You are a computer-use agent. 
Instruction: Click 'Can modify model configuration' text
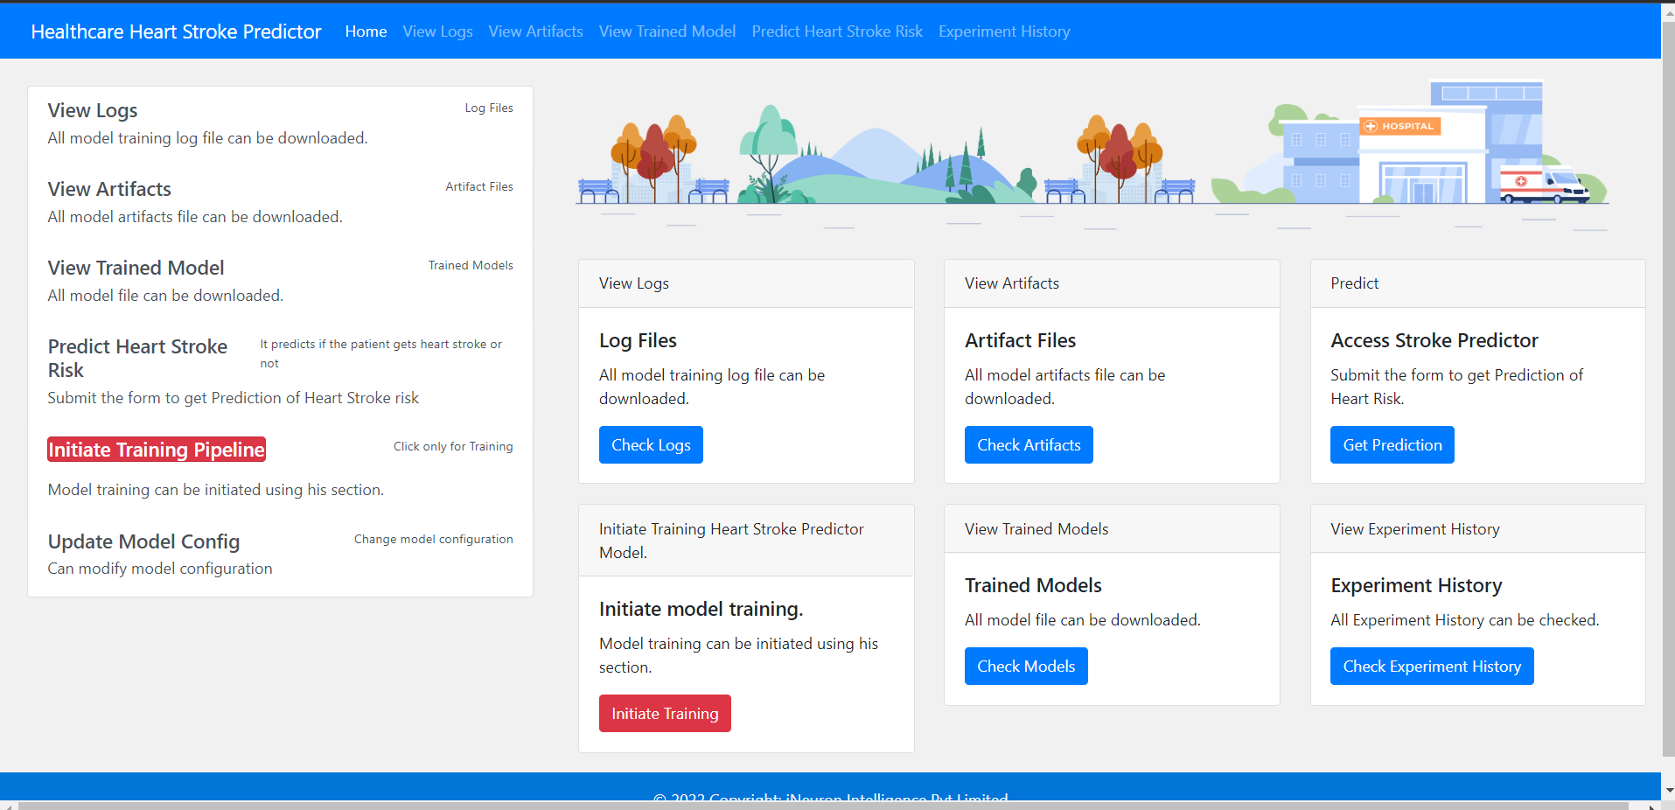click(160, 569)
